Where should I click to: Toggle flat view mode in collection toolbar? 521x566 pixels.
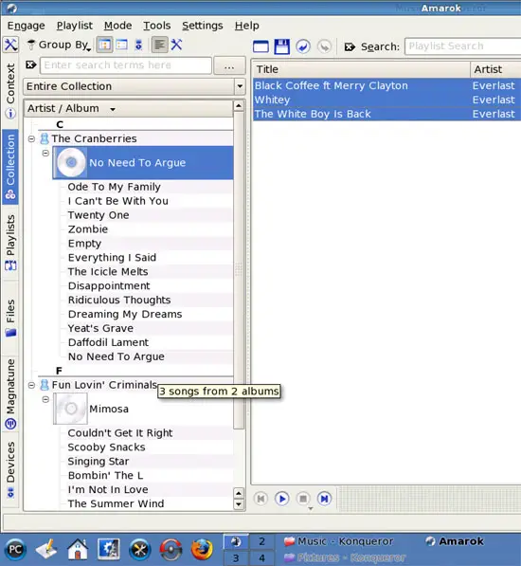pyautogui.click(x=121, y=45)
